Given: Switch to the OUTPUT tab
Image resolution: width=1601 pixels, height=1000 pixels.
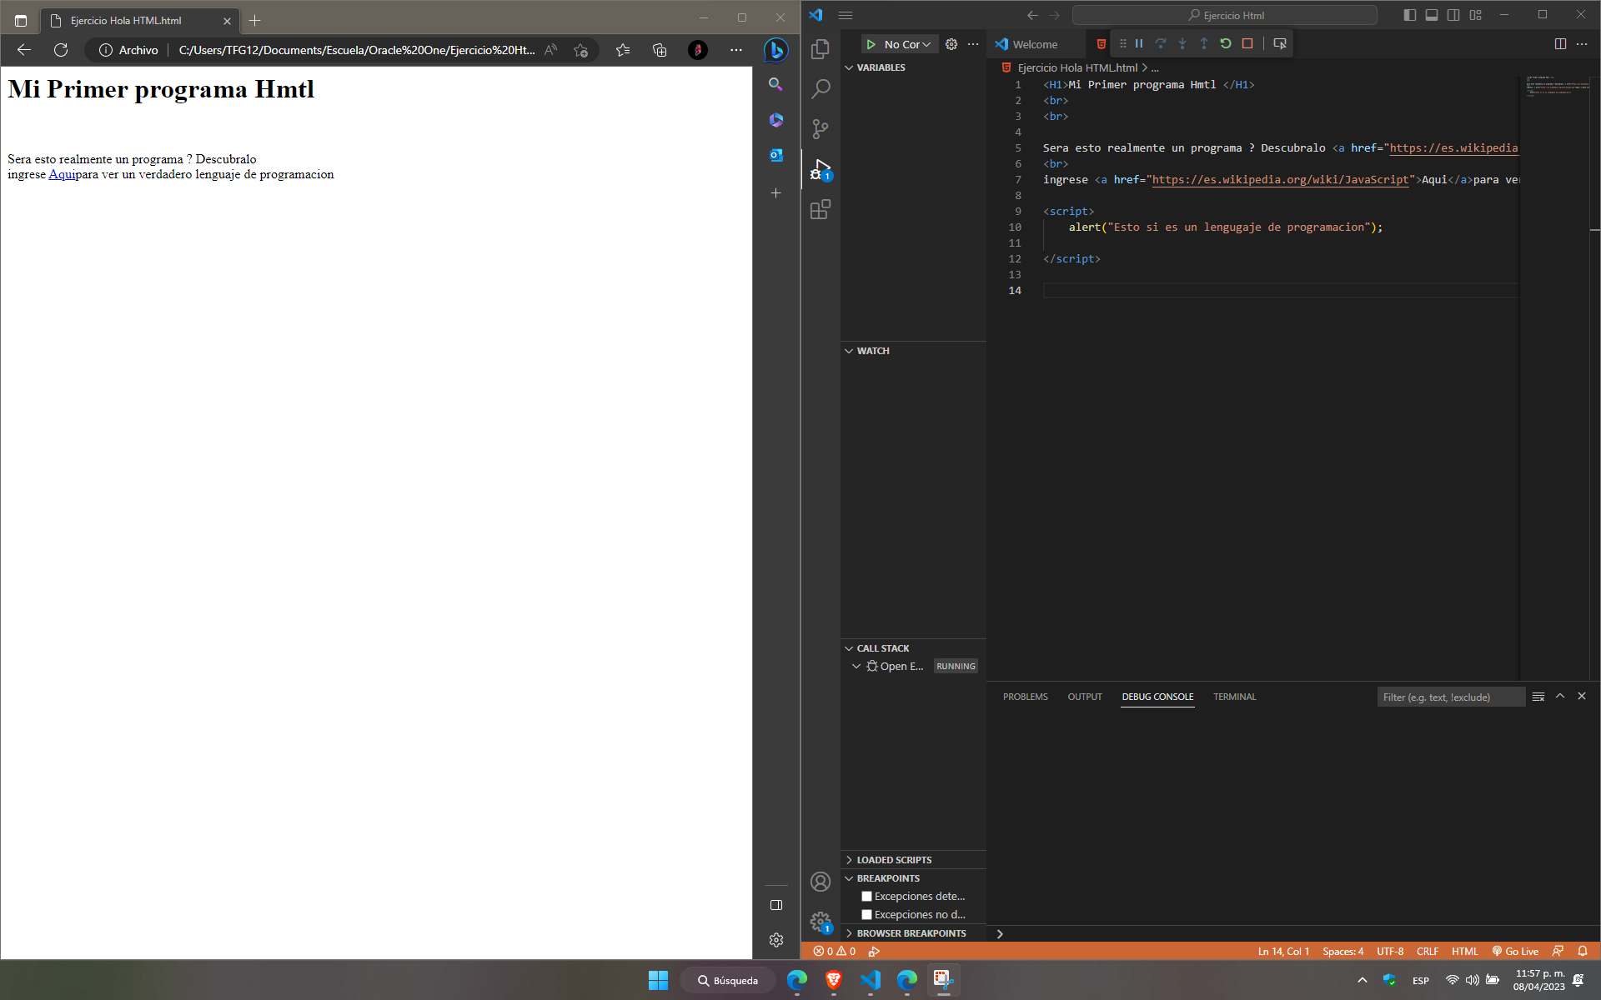Looking at the screenshot, I should point(1084,697).
